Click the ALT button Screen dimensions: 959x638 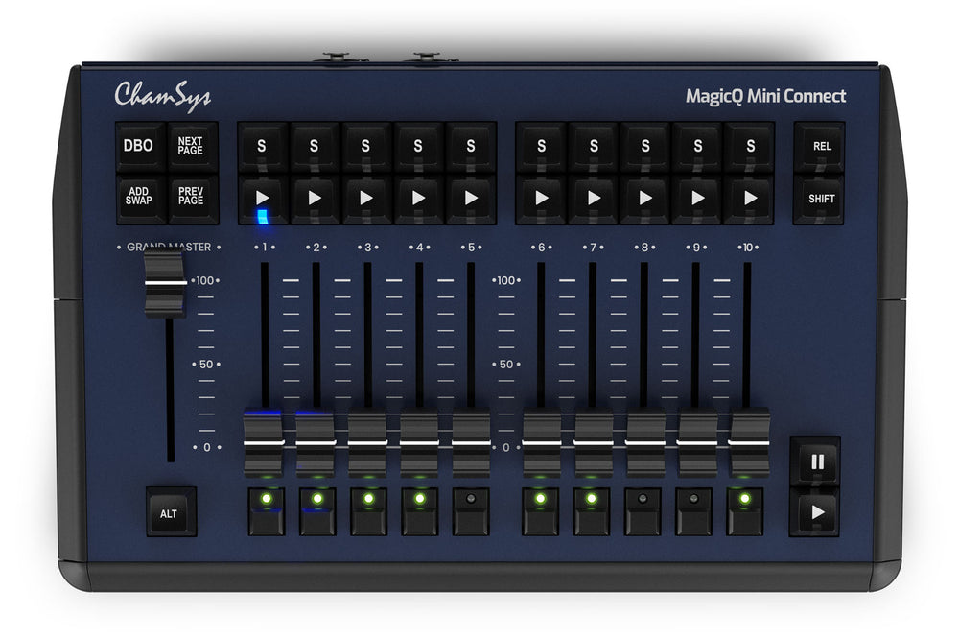(170, 513)
